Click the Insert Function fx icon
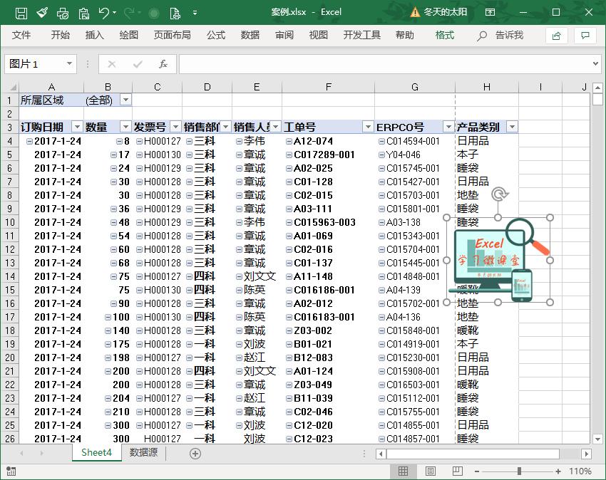The image size is (606, 480). (165, 64)
